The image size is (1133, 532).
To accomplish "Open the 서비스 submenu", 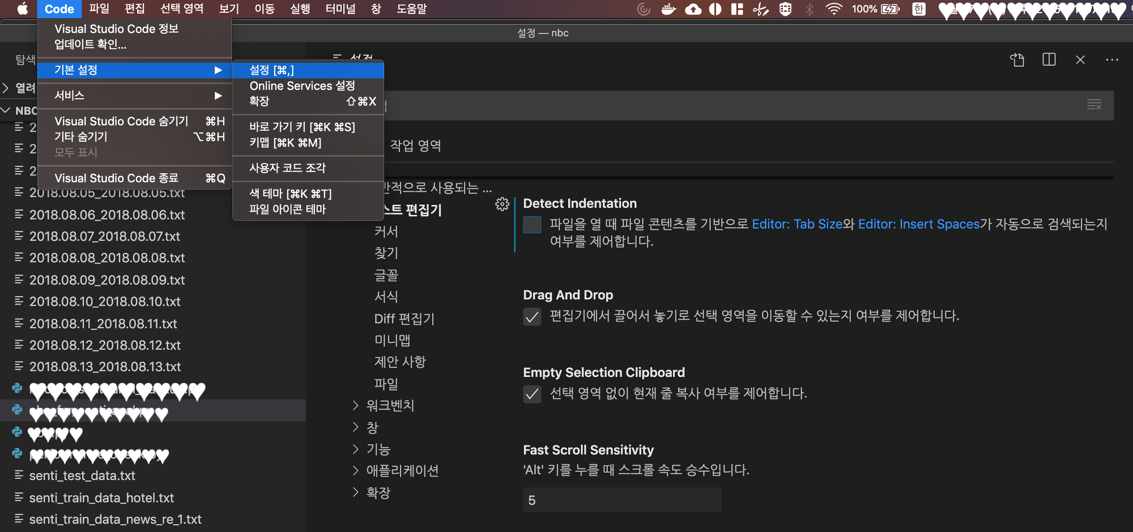I will (x=135, y=95).
